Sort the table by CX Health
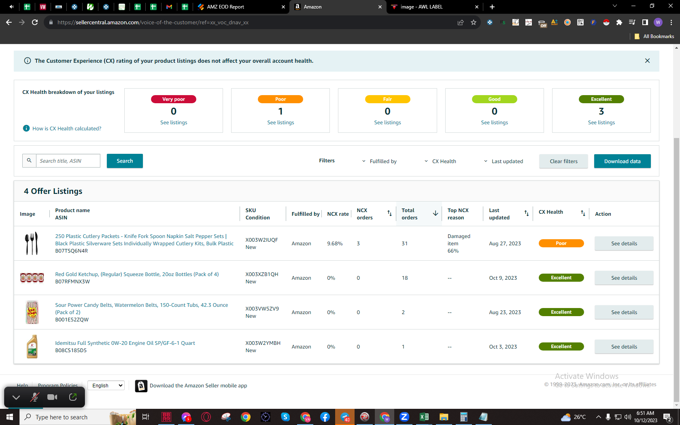 click(x=583, y=213)
